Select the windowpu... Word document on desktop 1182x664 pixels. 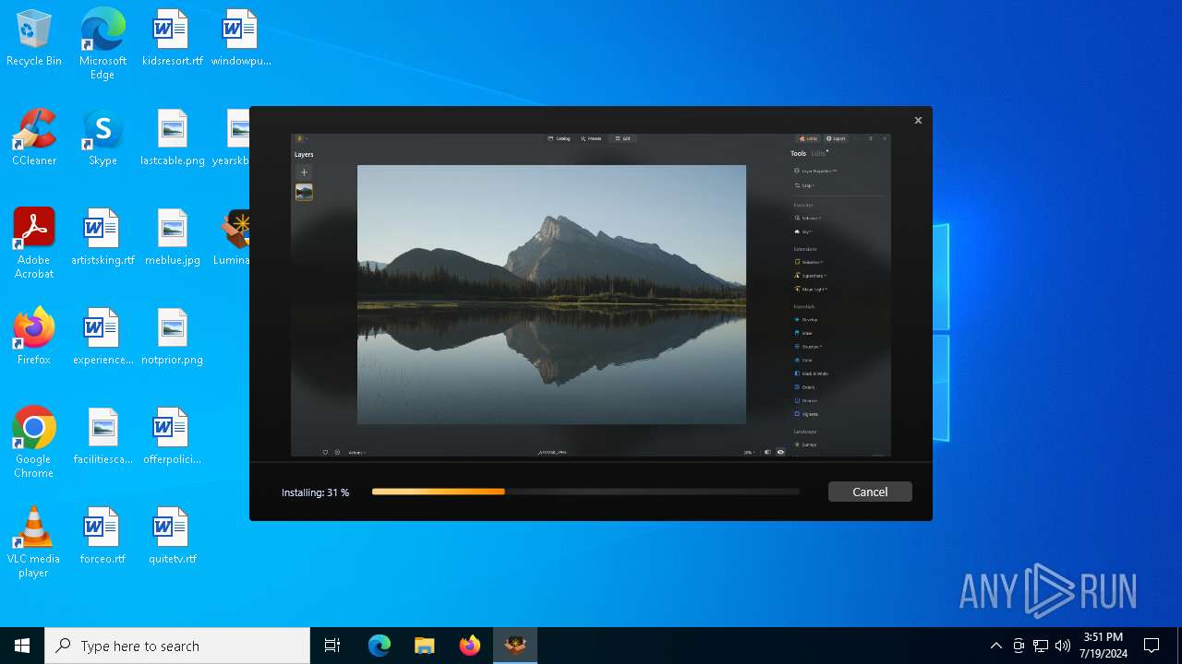(x=240, y=39)
